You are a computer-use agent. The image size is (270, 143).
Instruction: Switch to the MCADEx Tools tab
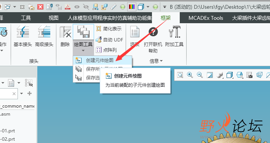(x=206, y=18)
